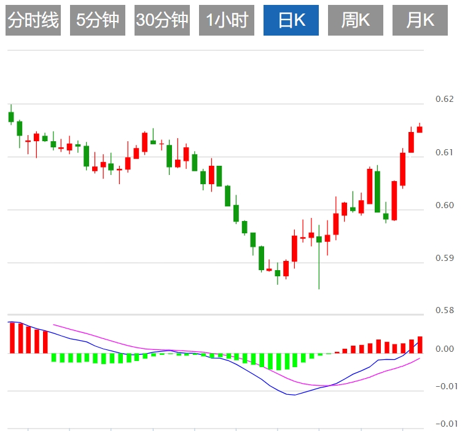Click the 0.62 price axis label

click(444, 99)
